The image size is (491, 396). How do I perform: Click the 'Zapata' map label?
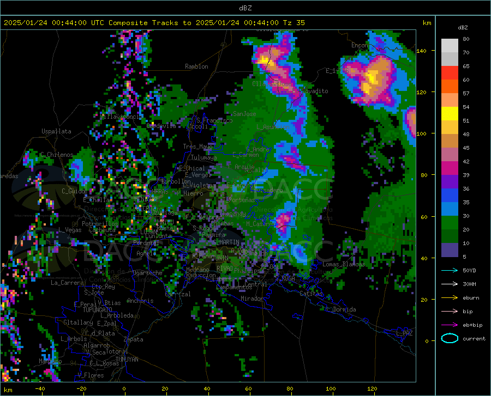134,339
